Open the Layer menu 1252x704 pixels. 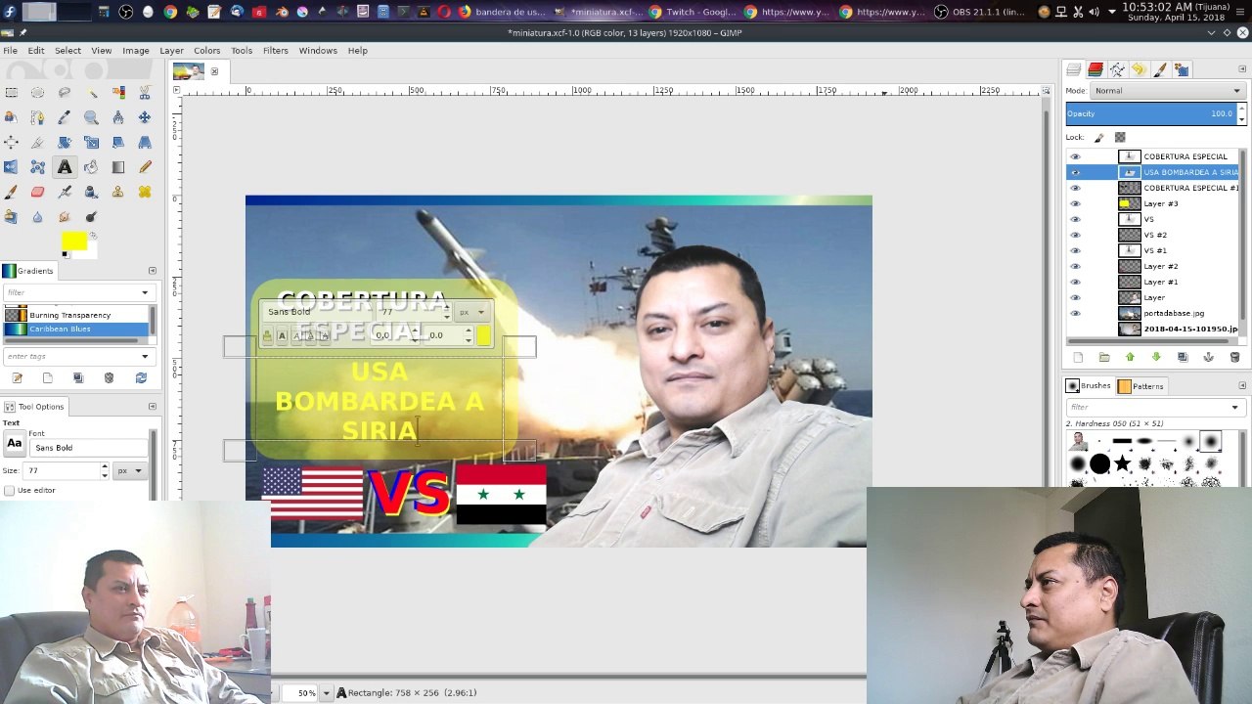click(171, 51)
